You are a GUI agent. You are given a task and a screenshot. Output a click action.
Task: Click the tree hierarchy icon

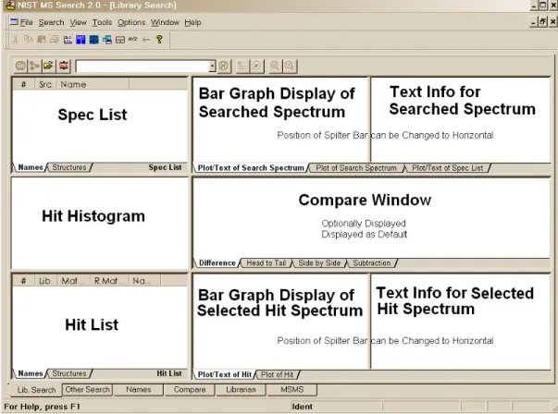(242, 67)
